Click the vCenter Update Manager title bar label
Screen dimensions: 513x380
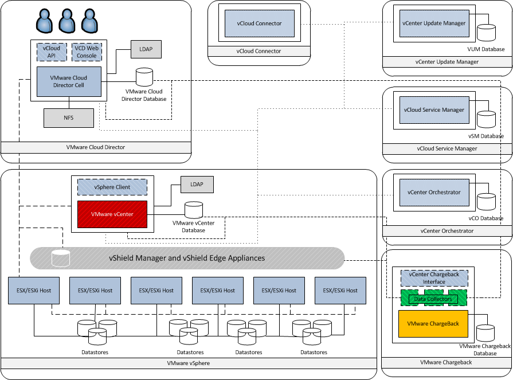(447, 62)
